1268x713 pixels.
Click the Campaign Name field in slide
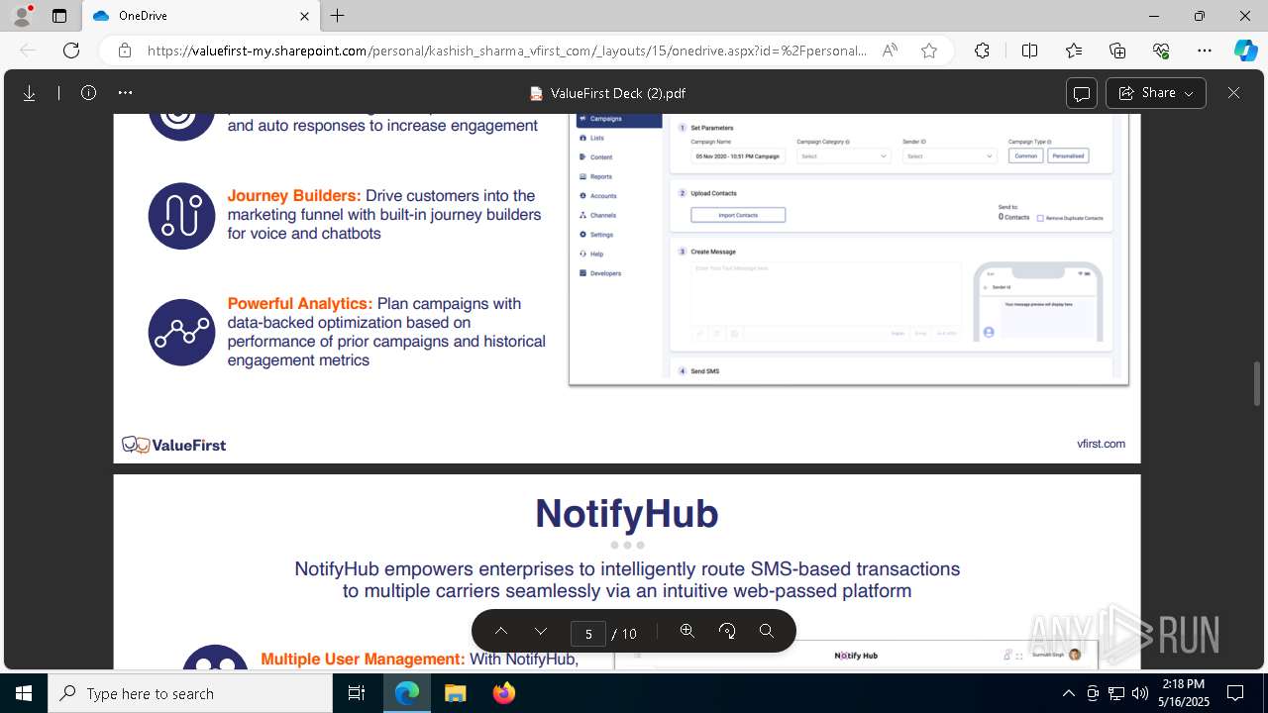(x=738, y=156)
